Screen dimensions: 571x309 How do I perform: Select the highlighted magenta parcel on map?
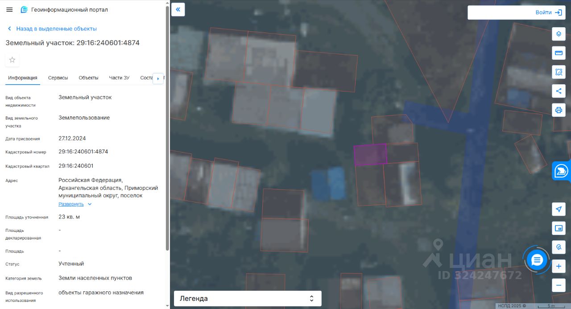tap(370, 155)
